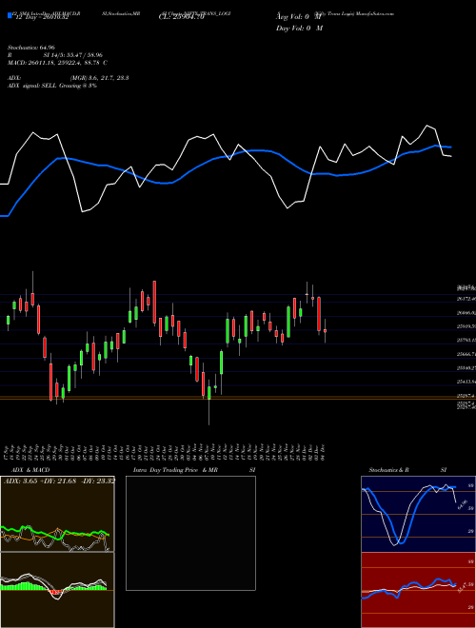The width and height of the screenshot is (476, 628).
Task: Click the ADX (MGR) values line
Action: pyautogui.click(x=69, y=78)
